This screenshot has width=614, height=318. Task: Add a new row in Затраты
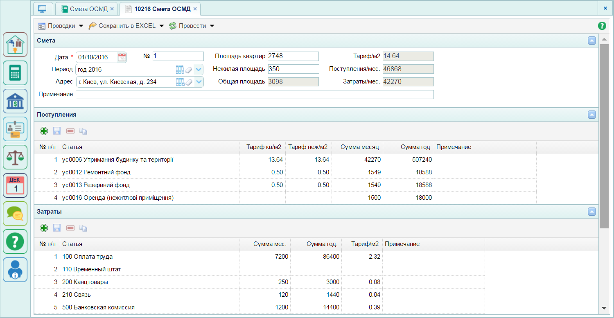point(44,228)
